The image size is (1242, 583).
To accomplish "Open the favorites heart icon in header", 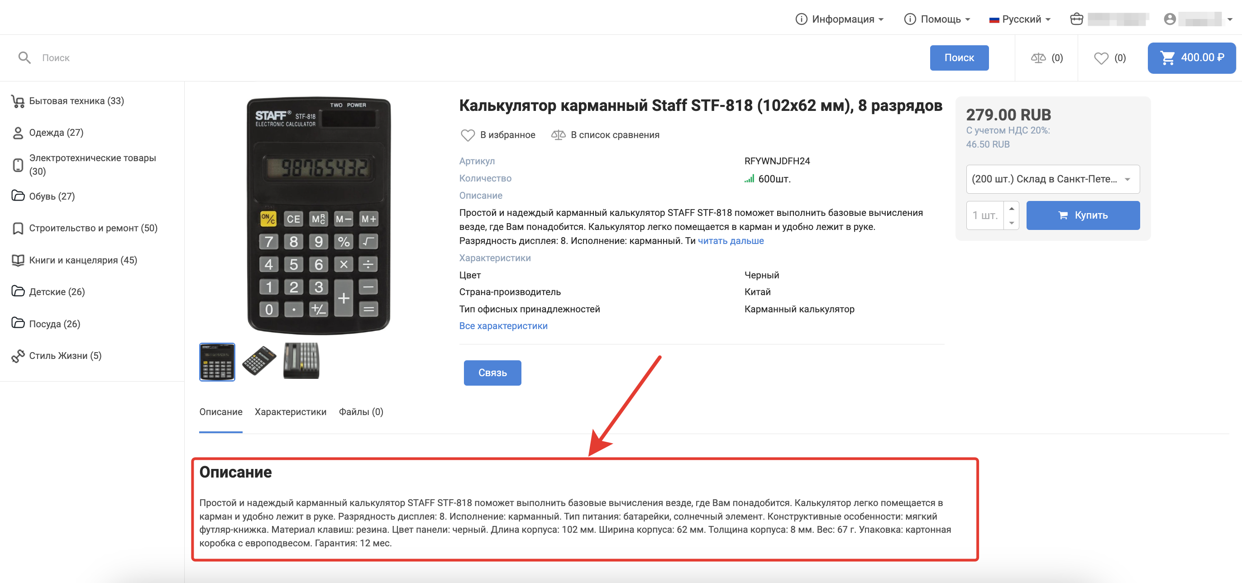I will point(1101,58).
